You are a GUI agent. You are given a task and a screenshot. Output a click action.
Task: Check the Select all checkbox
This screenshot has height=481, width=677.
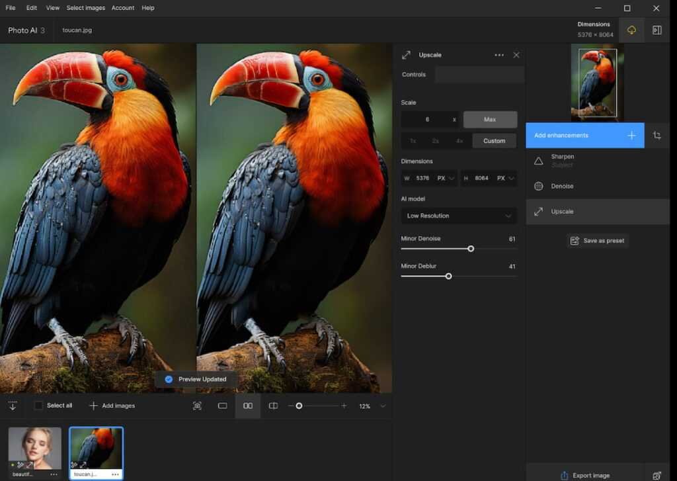(x=38, y=406)
